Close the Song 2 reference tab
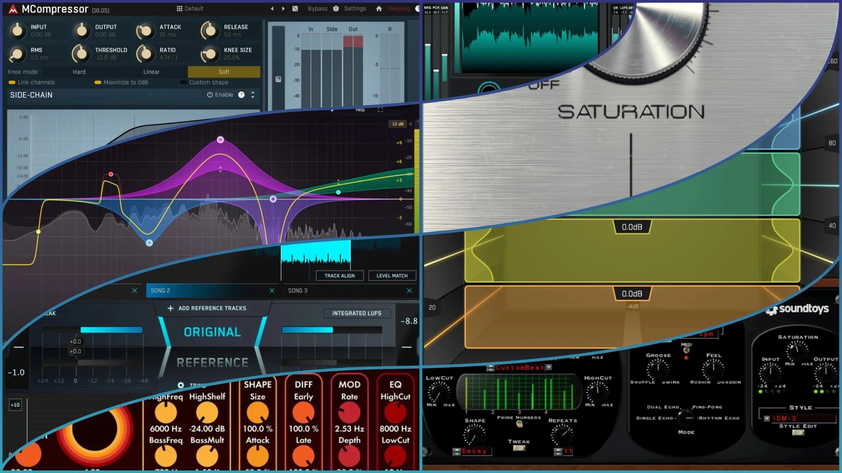 coord(272,291)
